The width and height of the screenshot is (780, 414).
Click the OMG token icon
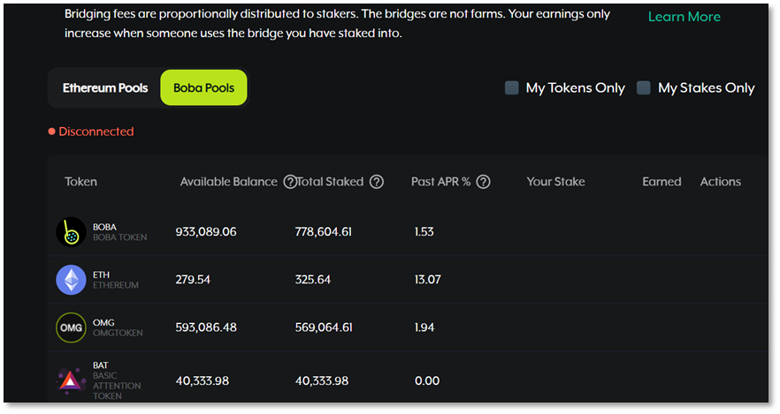[71, 327]
